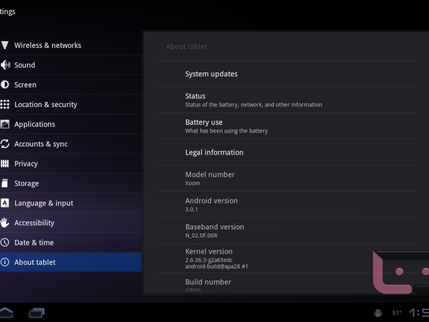Click the Accounts & sync arrows icon
This screenshot has width=429, height=322.
tap(5, 144)
